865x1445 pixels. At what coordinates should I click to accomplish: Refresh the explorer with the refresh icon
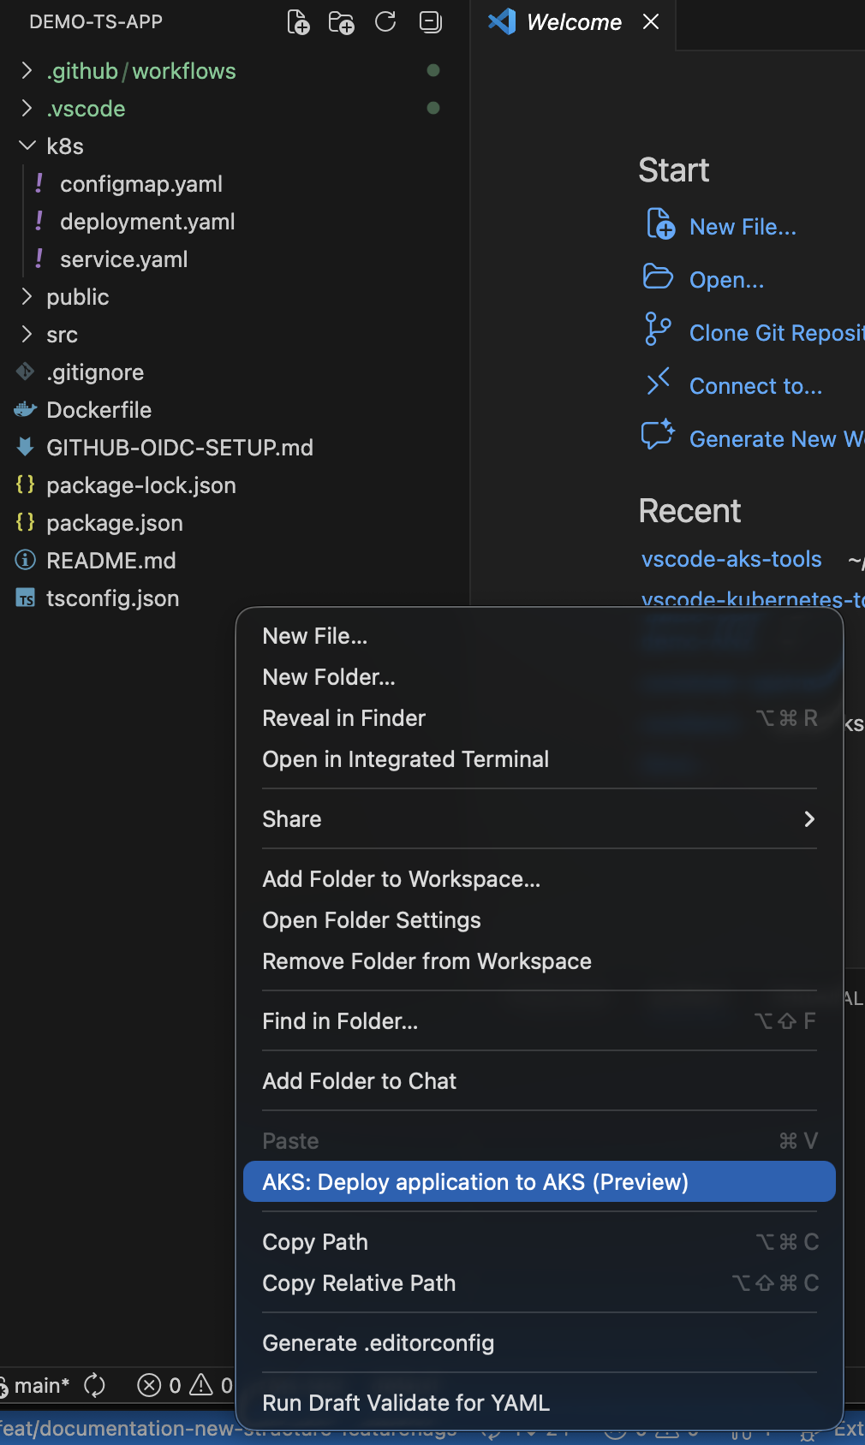point(385,21)
